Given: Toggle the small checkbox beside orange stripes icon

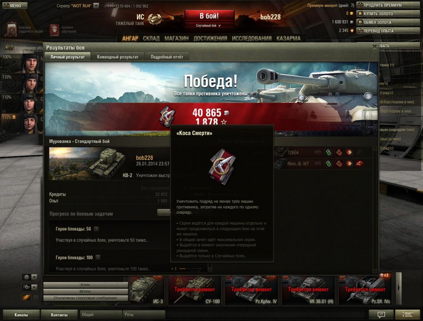Looking at the screenshot, I should (x=36, y=297).
